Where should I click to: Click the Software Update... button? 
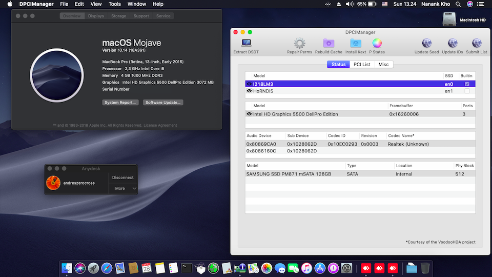point(163,103)
